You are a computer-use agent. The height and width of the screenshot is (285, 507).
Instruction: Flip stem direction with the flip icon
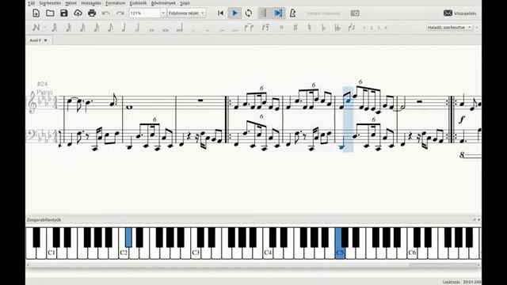point(352,28)
